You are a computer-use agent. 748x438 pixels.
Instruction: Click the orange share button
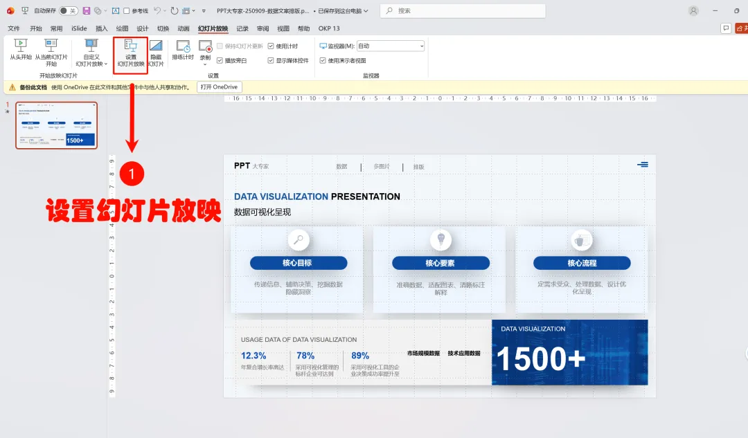741,28
